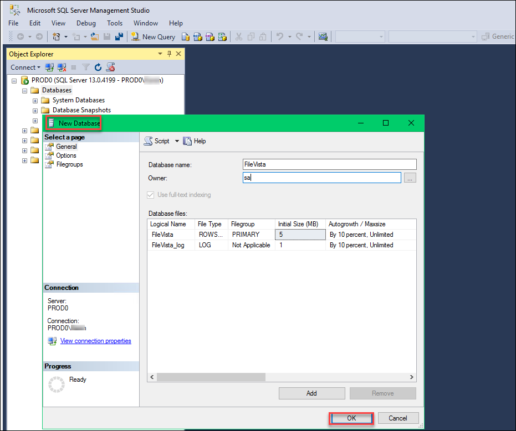Click the Copy toolbar icon
This screenshot has width=516, height=431.
click(251, 37)
